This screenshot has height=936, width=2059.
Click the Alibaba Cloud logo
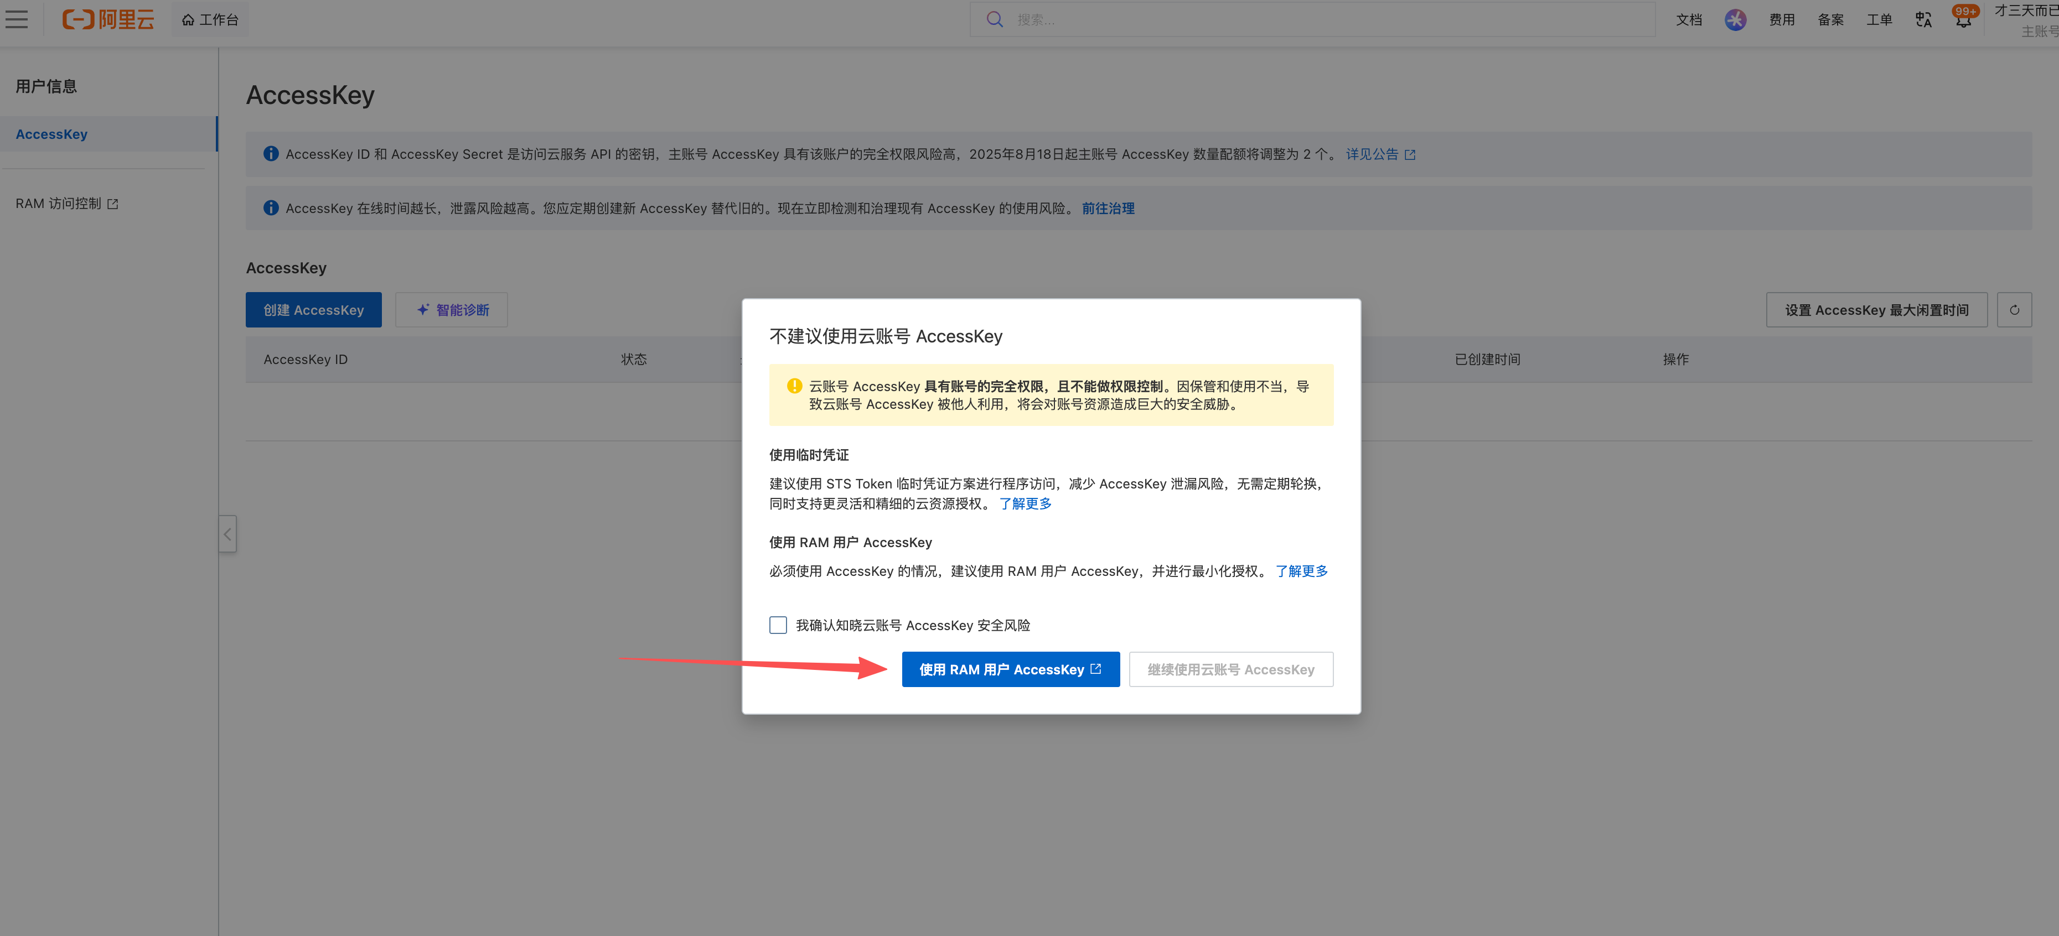coord(108,19)
